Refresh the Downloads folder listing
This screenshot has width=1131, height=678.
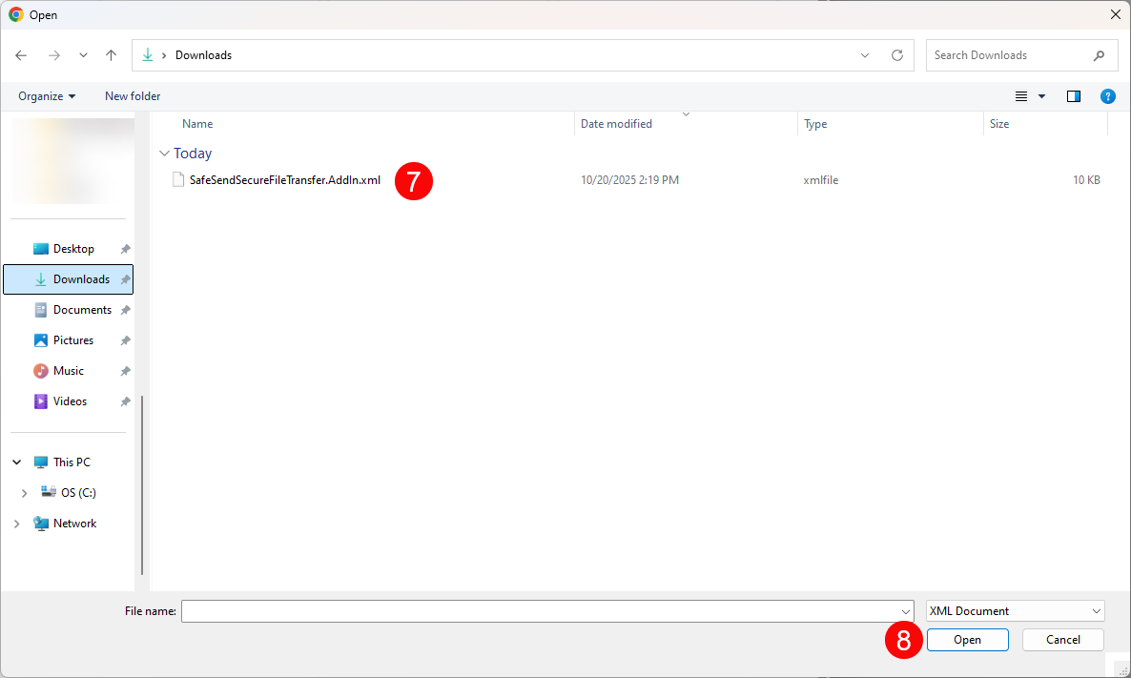(x=896, y=55)
